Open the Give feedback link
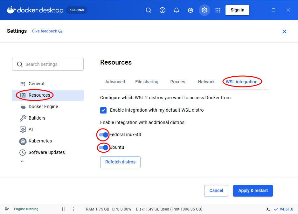The height and width of the screenshot is (214, 298). point(45,31)
